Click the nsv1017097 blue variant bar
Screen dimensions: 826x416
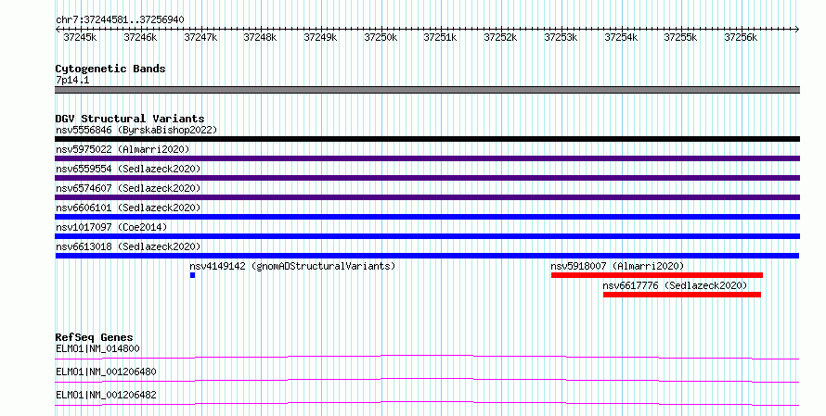point(427,236)
